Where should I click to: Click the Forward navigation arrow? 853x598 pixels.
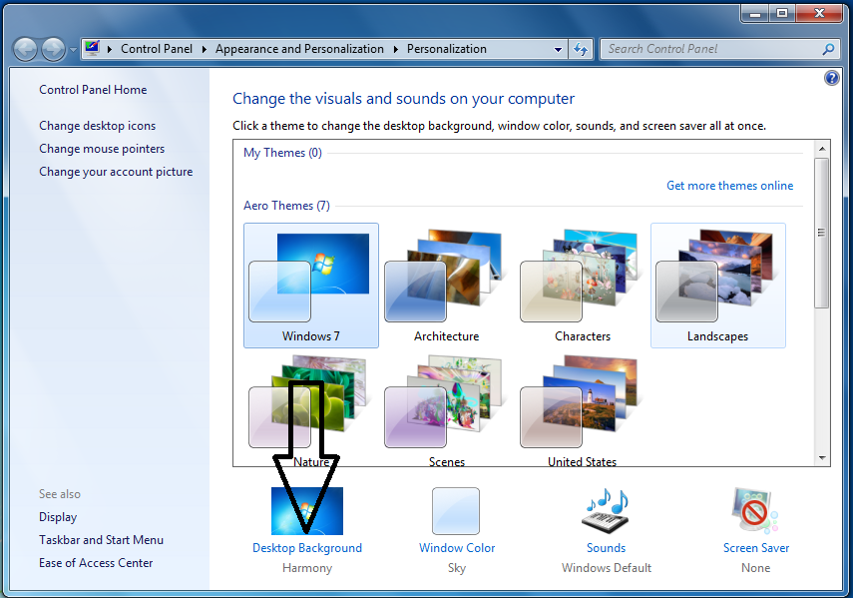53,50
